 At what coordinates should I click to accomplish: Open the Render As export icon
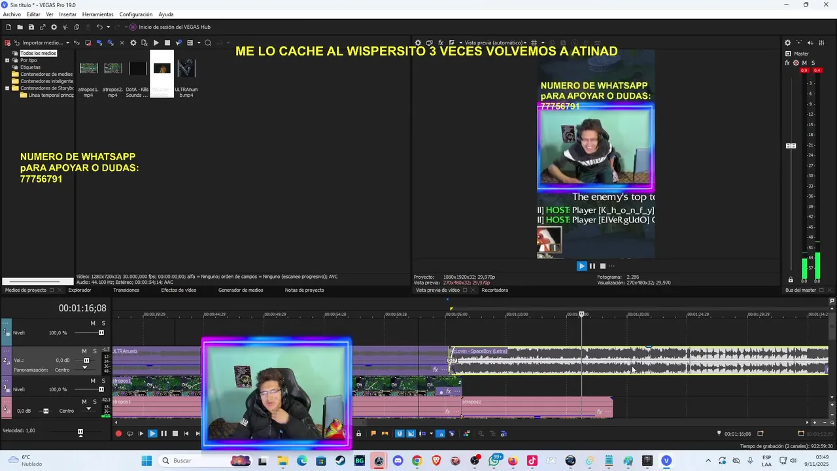coord(43,27)
